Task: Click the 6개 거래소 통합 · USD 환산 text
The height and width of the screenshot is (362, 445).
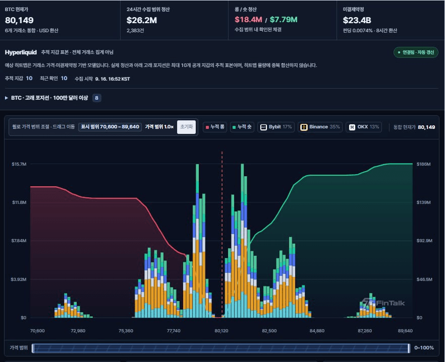Action: tap(31, 31)
